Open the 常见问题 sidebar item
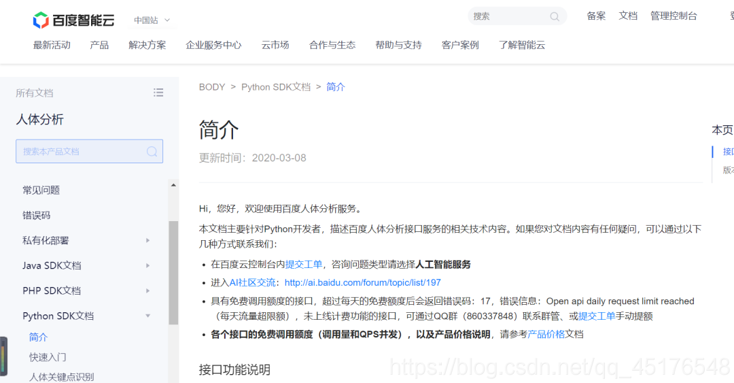This screenshot has height=383, width=734. 41,190
